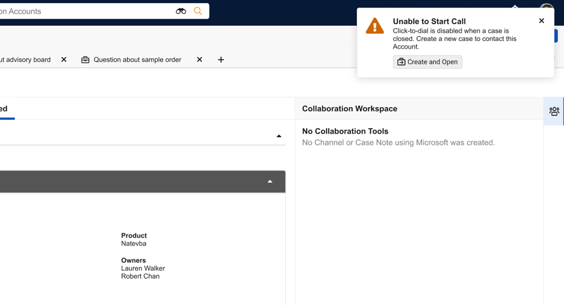564x305 pixels.
Task: Dismiss the Unable to Start Call alert
Action: (541, 21)
